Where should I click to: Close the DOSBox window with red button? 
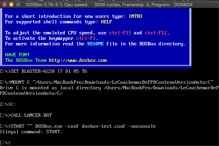click(x=4, y=4)
